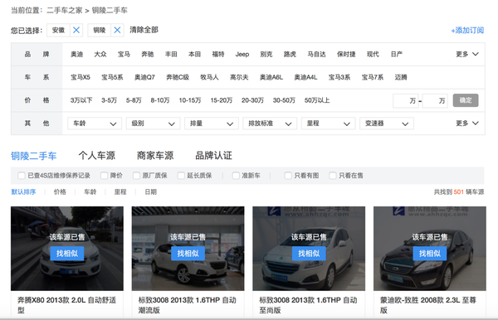Click 找相似 on 标致3008 潮流版 listing
The width and height of the screenshot is (498, 320).
(188, 254)
